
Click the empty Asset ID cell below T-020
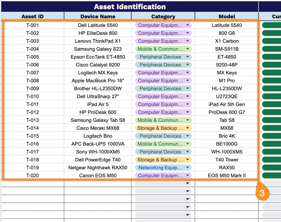coord(32,184)
